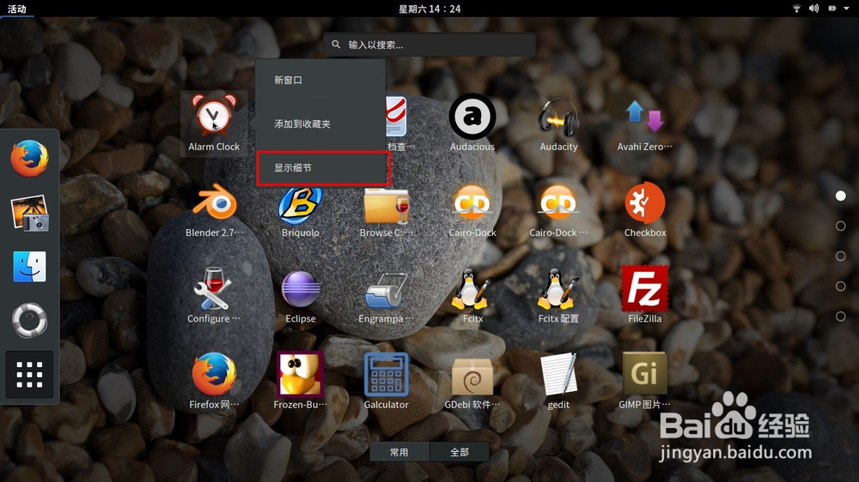Launch Audacious music player
This screenshot has width=859, height=482.
[472, 116]
